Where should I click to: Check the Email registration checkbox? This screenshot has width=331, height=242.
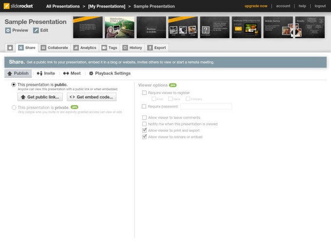pyautogui.click(x=154, y=99)
